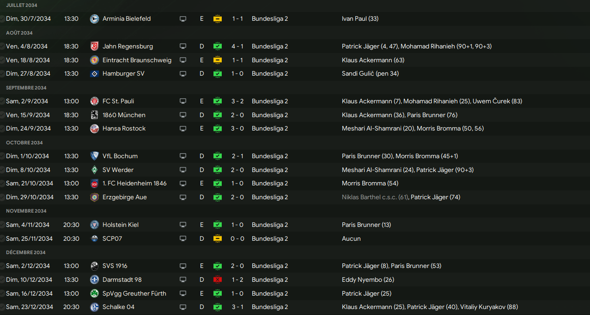Click the 1. FC Heidenheim 1846 badge
Viewport: 590px width, 315px height.
(x=94, y=184)
